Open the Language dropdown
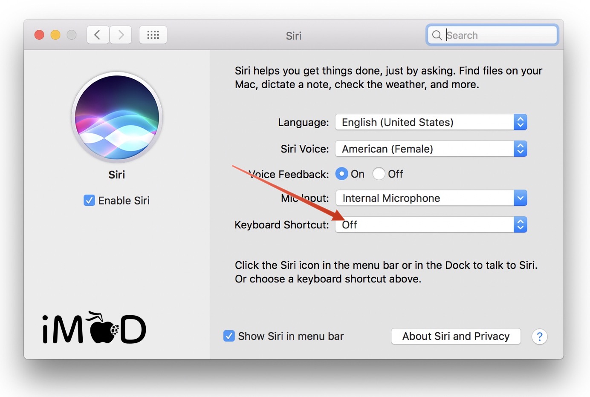 coord(431,122)
